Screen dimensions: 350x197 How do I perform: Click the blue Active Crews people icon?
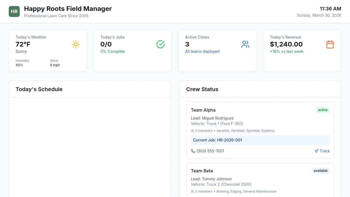[x=245, y=44]
